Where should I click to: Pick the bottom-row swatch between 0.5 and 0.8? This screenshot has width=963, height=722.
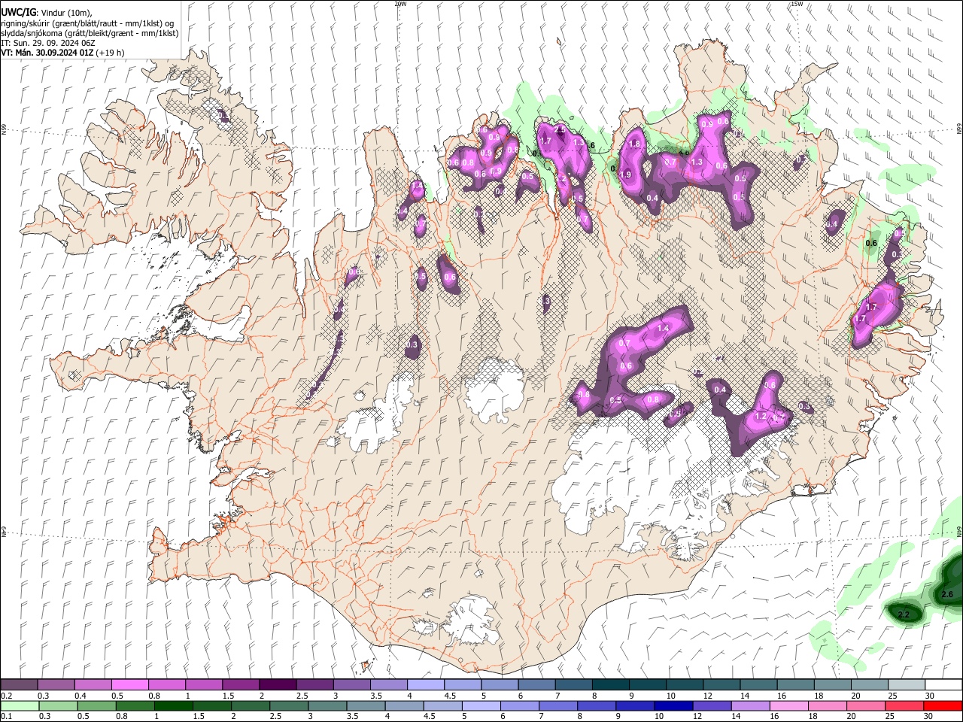(93, 705)
